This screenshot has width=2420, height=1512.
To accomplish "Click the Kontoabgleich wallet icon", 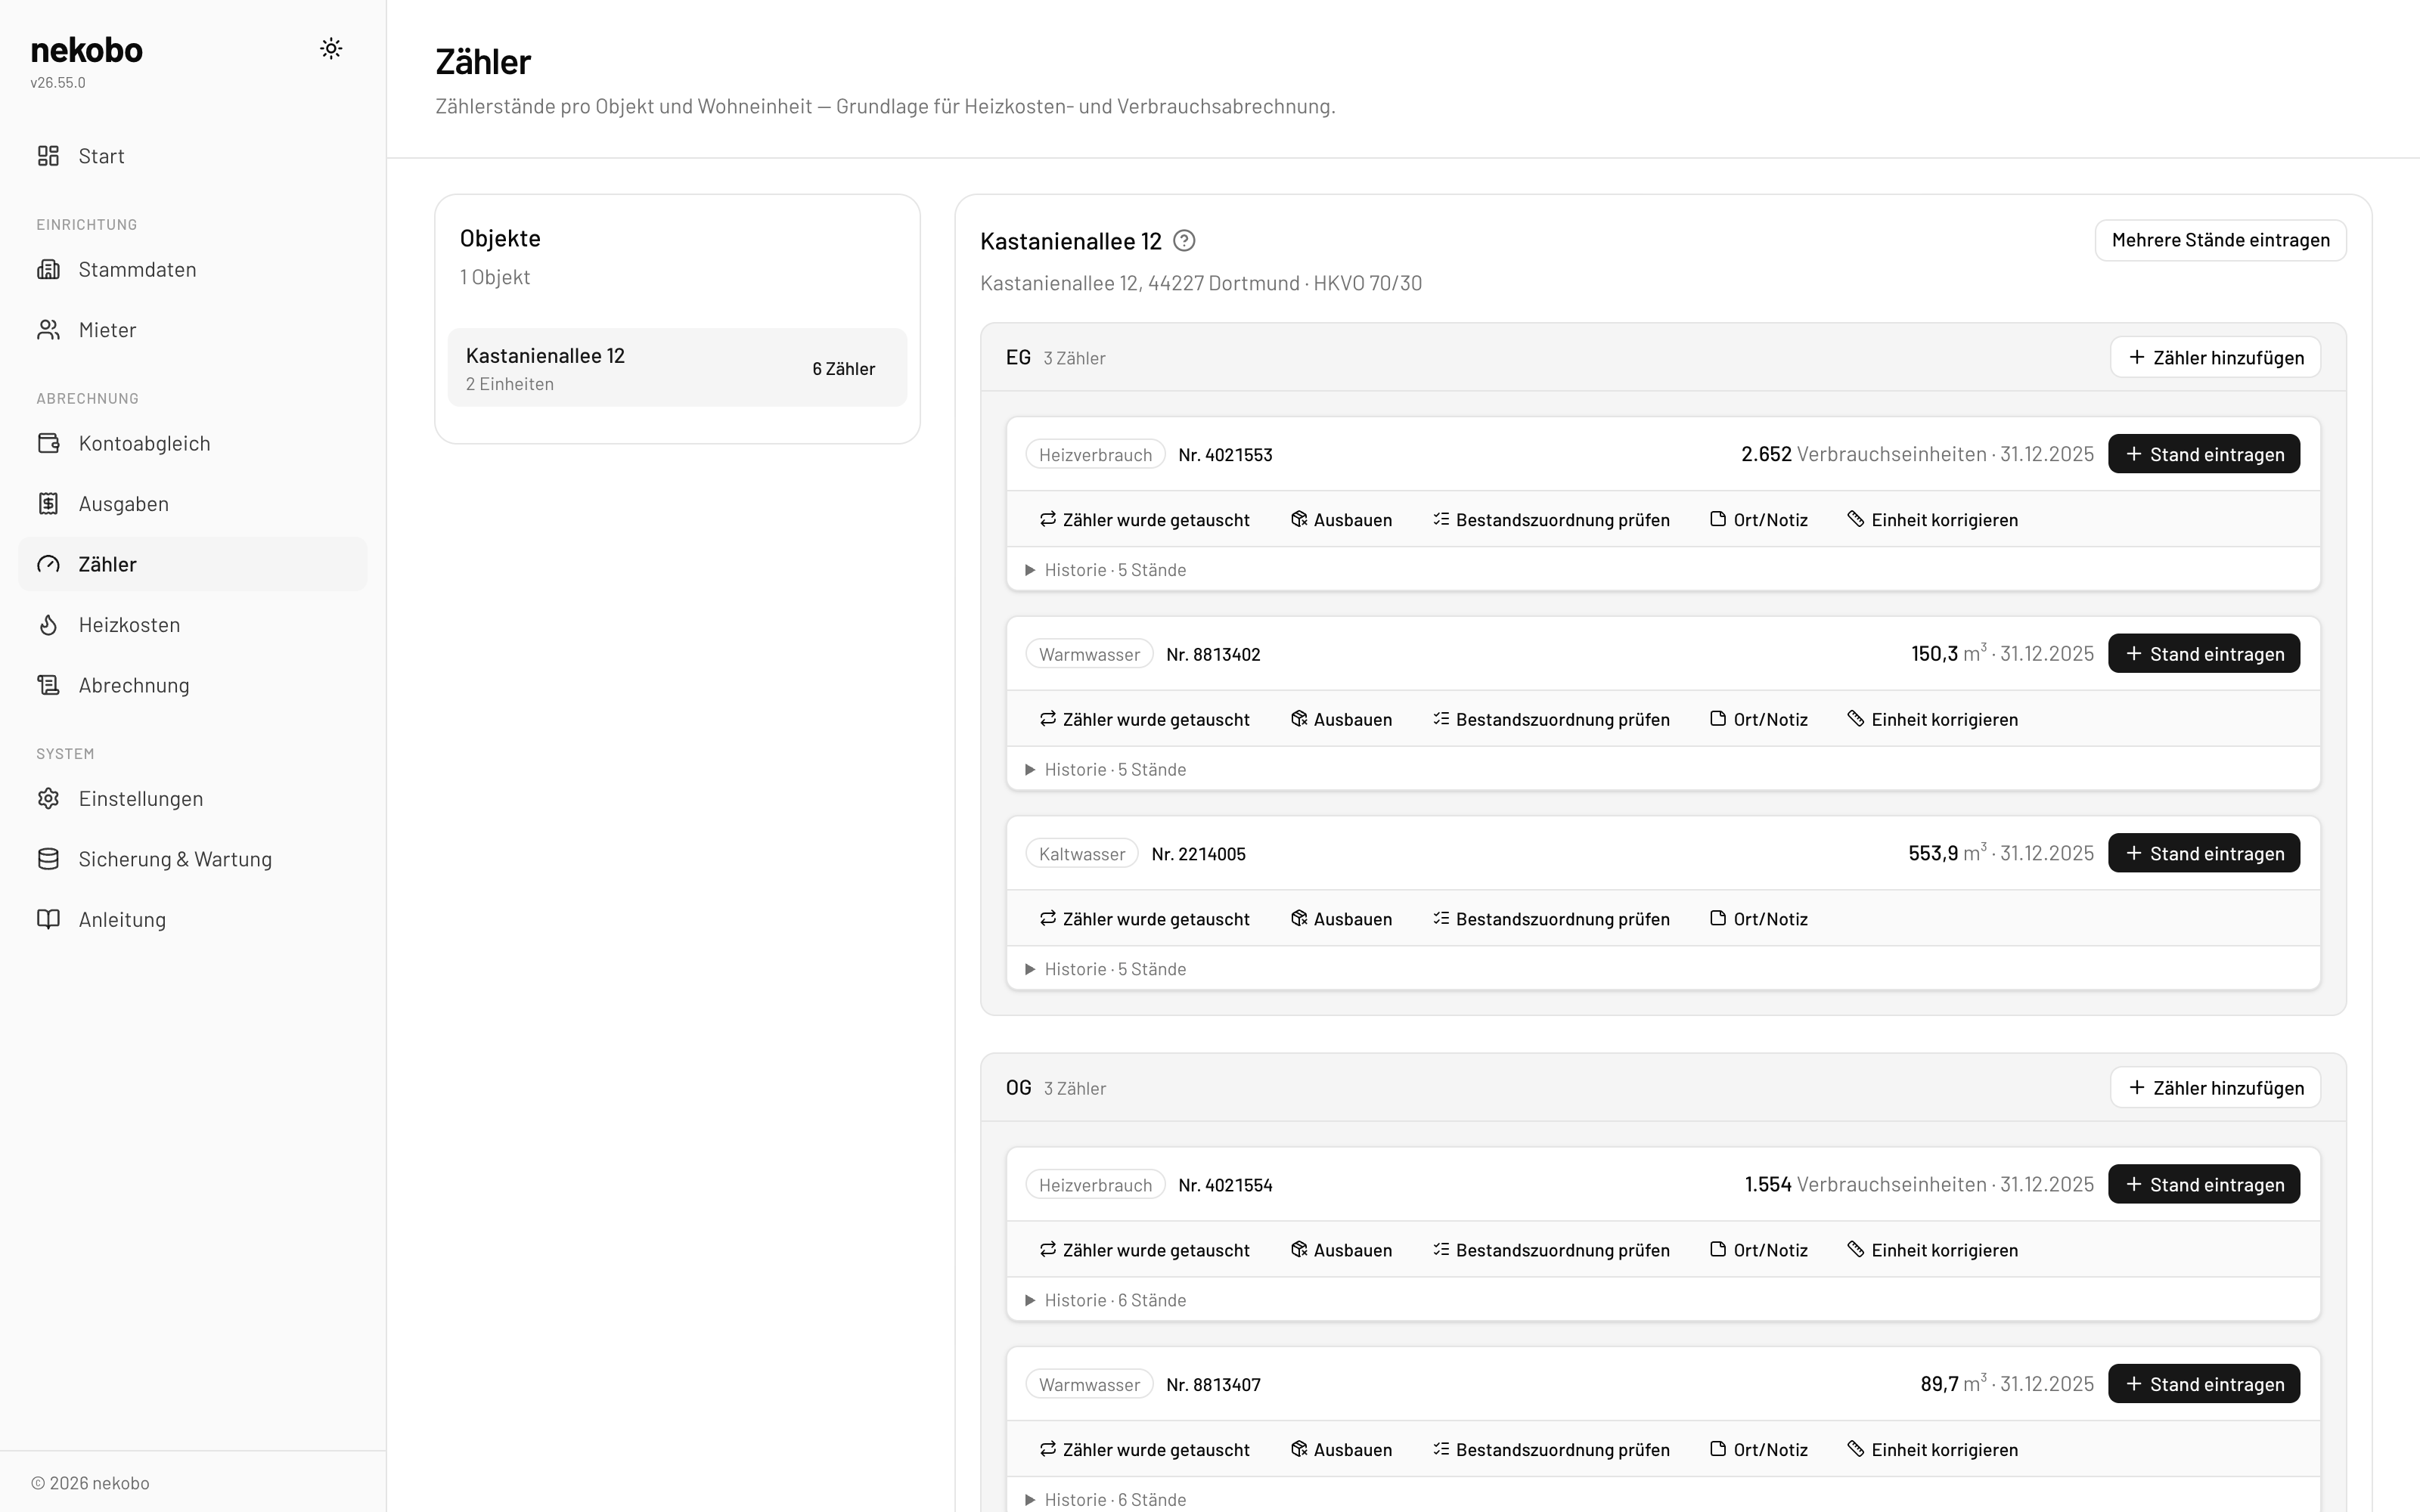I will (x=48, y=443).
